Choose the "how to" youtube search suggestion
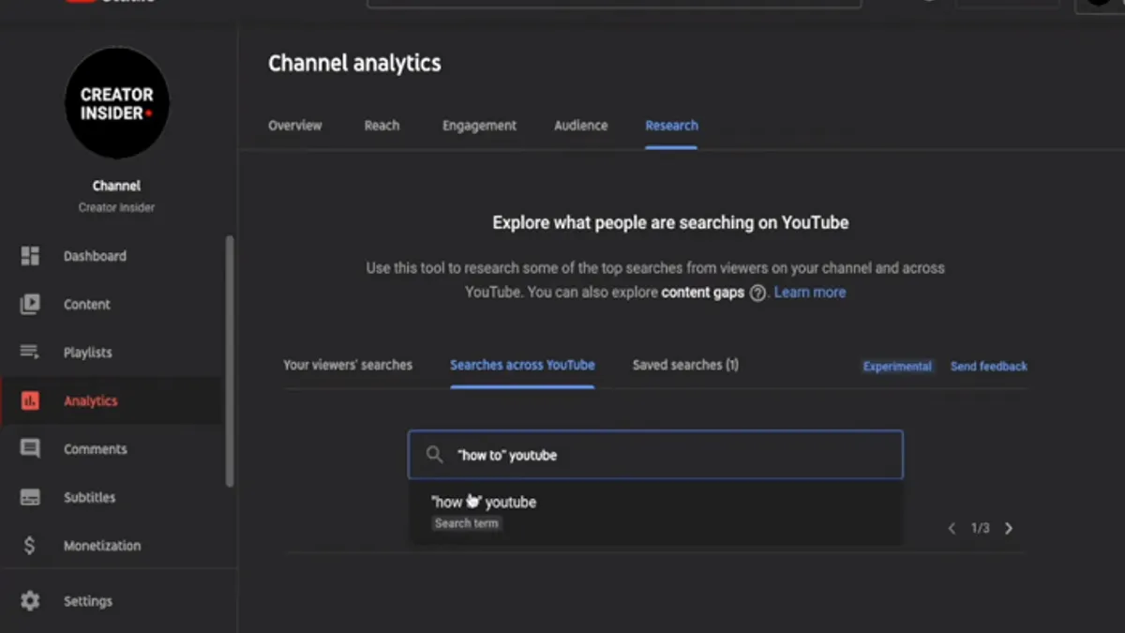The height and width of the screenshot is (633, 1125). pos(655,512)
